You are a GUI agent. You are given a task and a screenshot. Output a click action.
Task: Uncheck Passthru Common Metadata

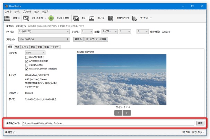click(x=27, y=68)
